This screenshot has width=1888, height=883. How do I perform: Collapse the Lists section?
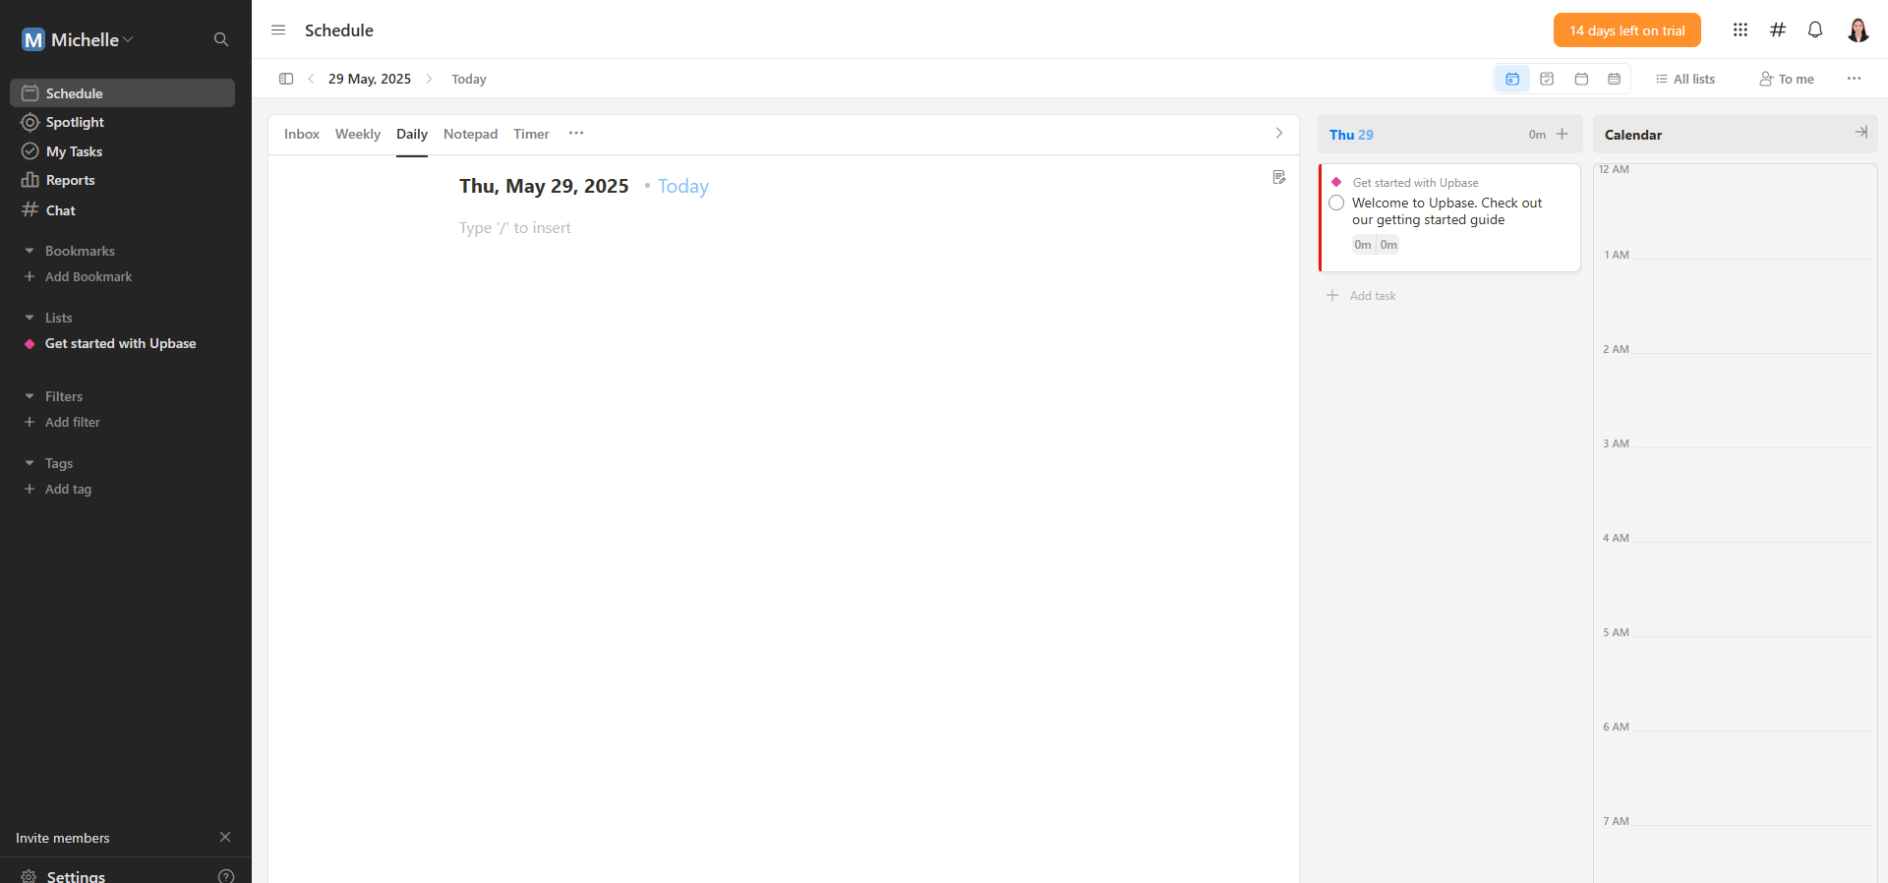tap(29, 318)
